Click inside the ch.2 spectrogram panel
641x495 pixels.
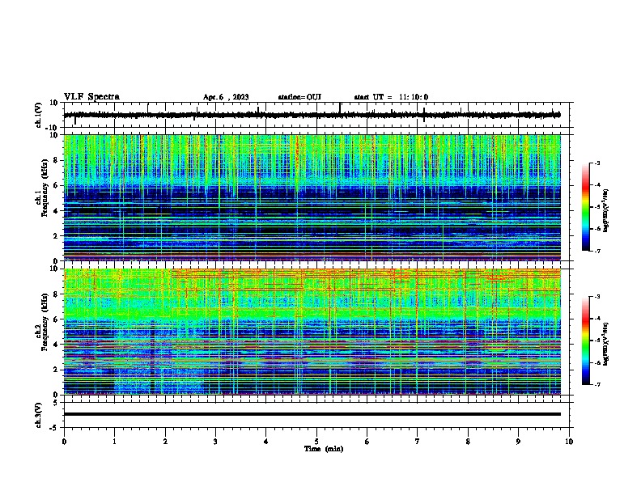click(x=312, y=332)
